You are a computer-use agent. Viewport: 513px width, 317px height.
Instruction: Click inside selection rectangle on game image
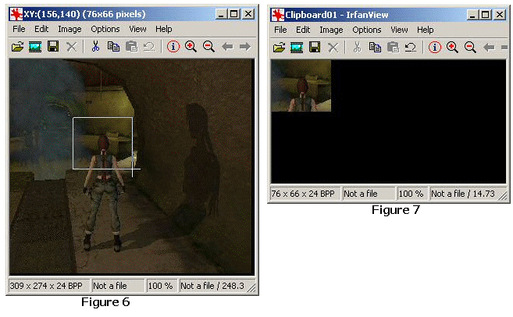[103, 144]
